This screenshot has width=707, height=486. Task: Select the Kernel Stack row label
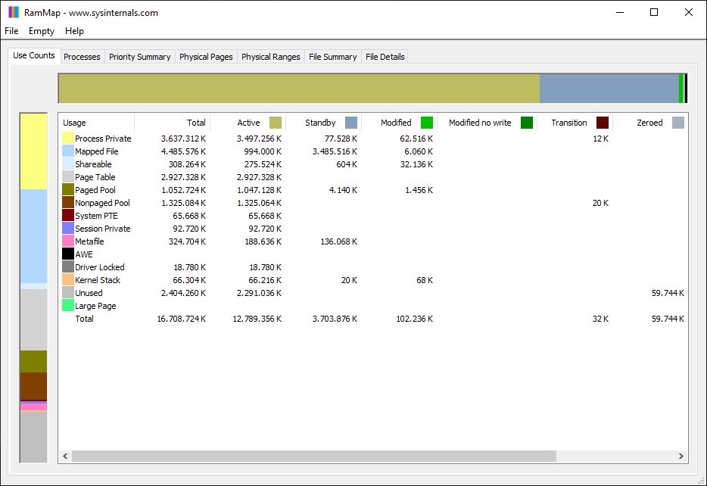[98, 280]
